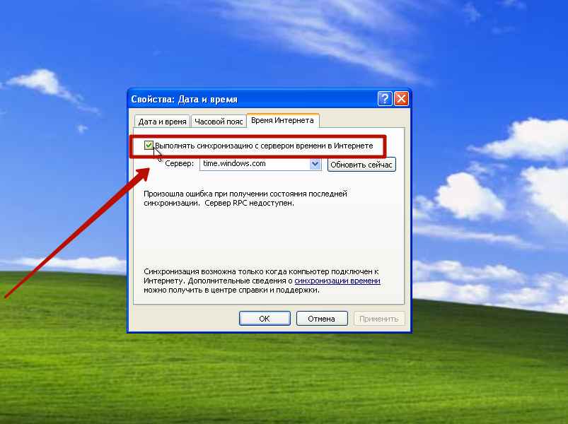Close the Date and Time properties dialog
Image resolution: width=568 pixels, height=424 pixels.
tap(401, 98)
